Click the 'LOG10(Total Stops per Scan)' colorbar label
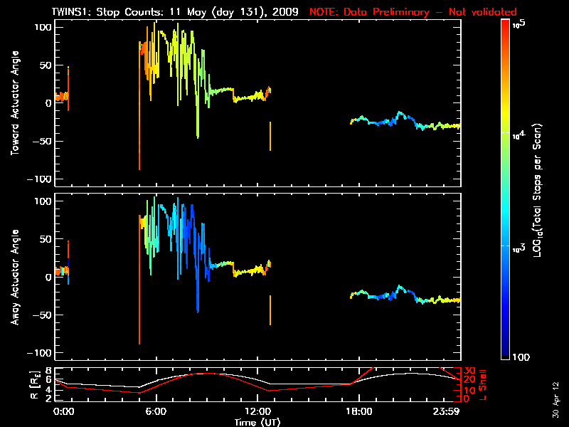This screenshot has height=427, width=569. pyautogui.click(x=537, y=190)
